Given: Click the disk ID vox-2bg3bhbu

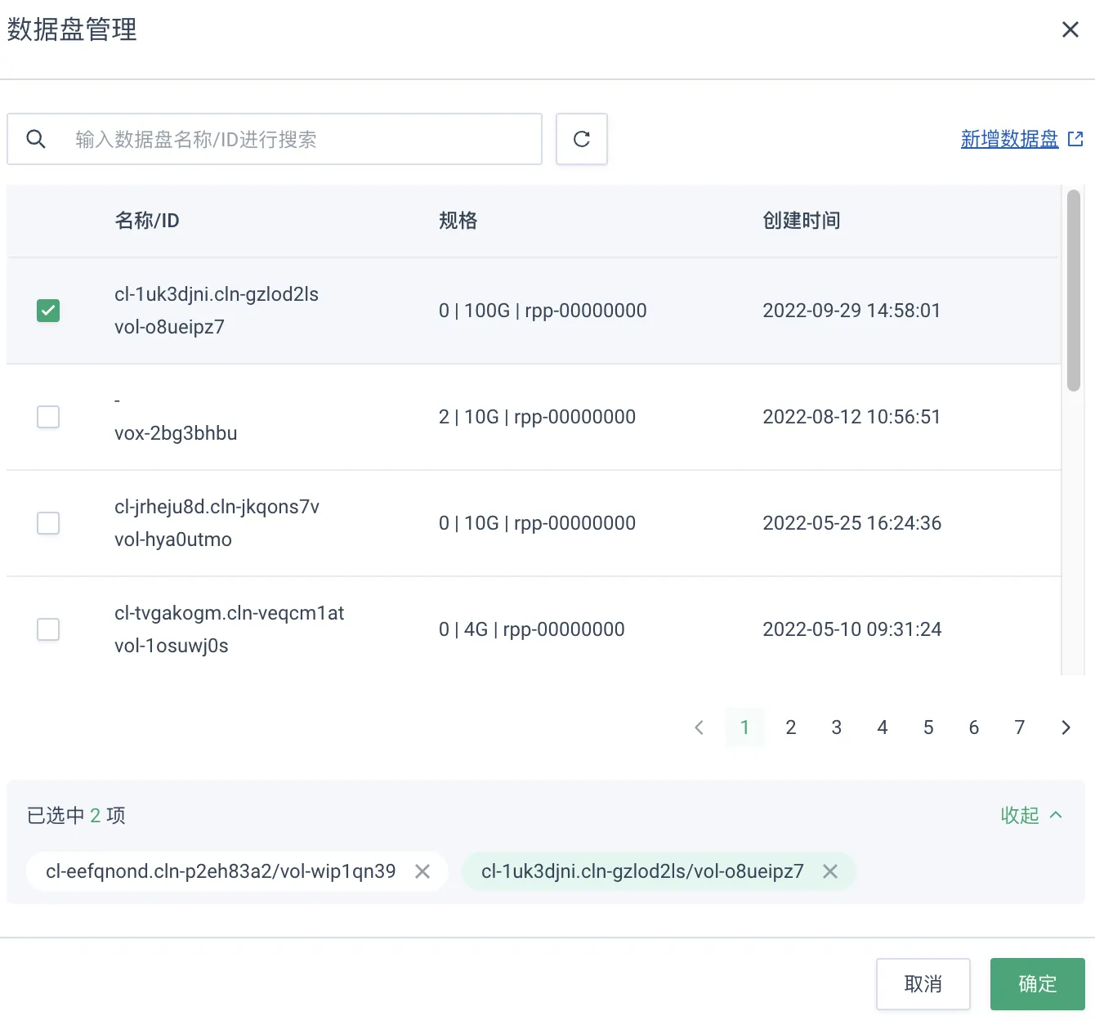Looking at the screenshot, I should coord(176,433).
